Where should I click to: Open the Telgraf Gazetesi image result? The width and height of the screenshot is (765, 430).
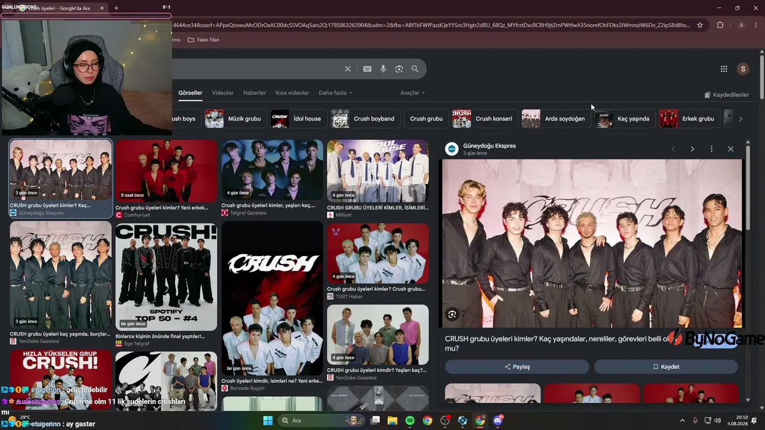272,170
